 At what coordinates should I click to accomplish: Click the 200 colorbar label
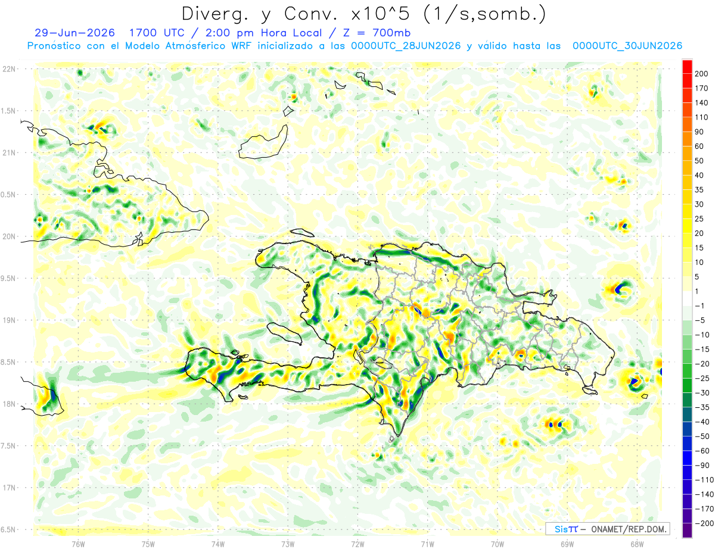click(702, 73)
